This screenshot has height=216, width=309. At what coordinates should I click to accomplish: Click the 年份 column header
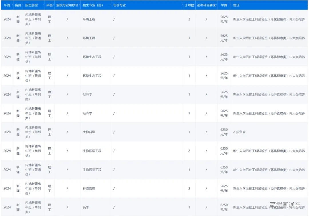click(7, 5)
